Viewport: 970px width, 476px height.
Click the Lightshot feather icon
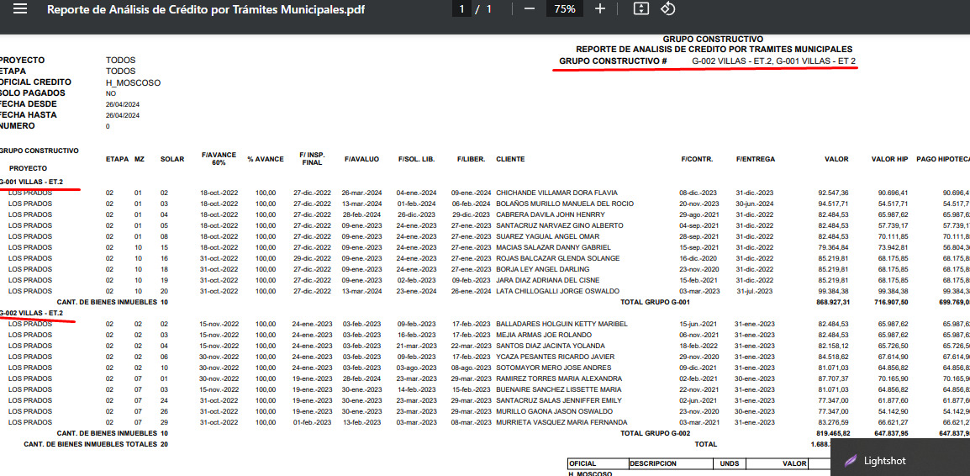pos(851,461)
